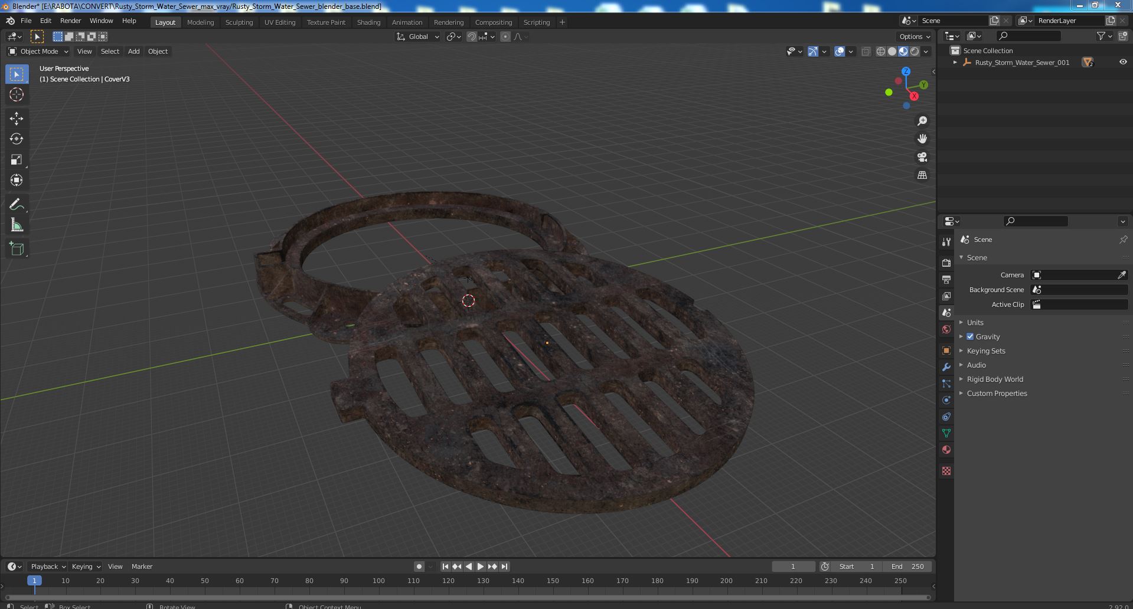The image size is (1133, 609).
Task: Open the Object Mode dropdown
Action: coord(38,51)
